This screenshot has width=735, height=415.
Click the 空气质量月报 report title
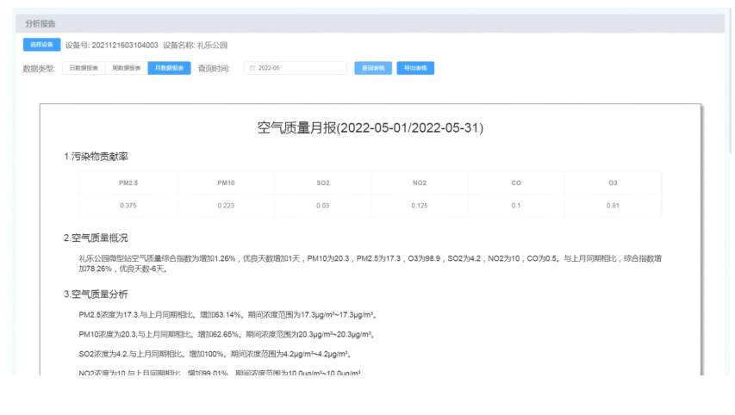pos(371,128)
